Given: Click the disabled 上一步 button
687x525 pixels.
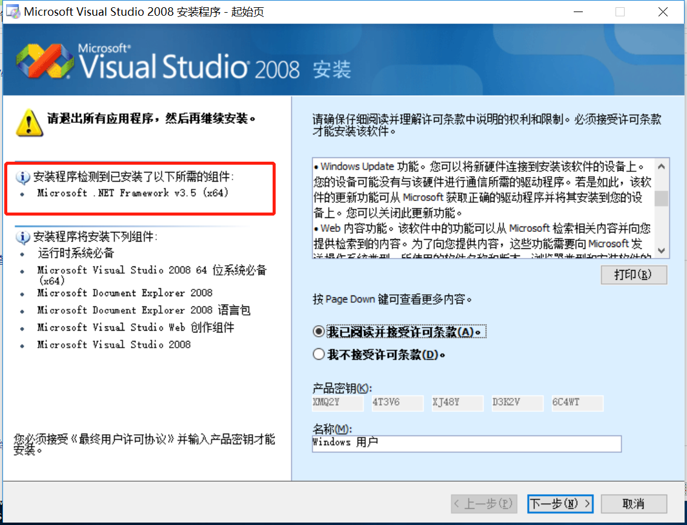Looking at the screenshot, I should [484, 504].
